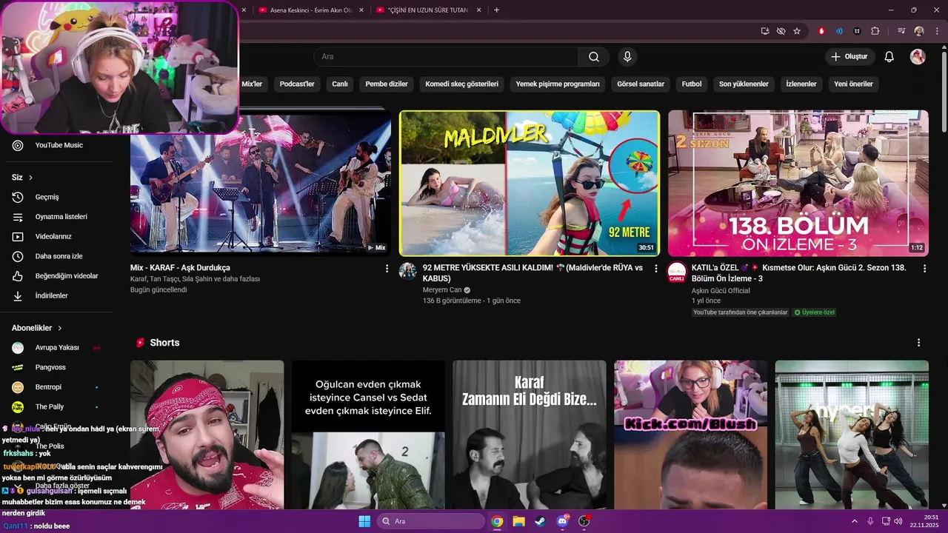Click the Oluştur create button
This screenshot has width=948, height=533.
[850, 57]
